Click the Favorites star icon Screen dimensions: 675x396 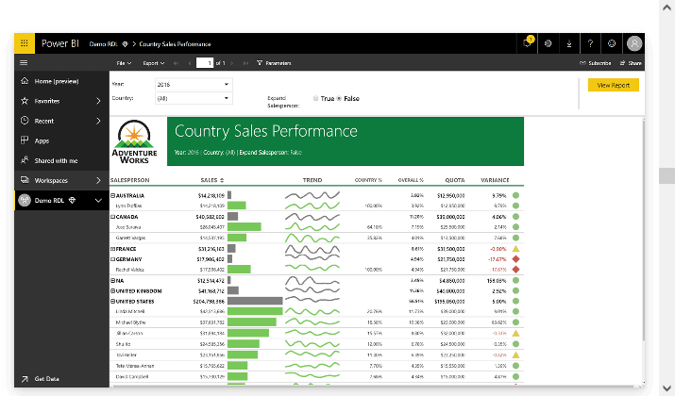(x=25, y=101)
